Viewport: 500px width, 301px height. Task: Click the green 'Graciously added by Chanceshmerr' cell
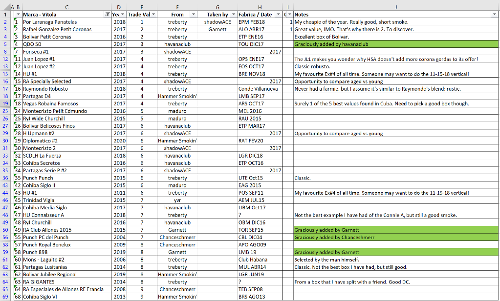(x=396, y=237)
